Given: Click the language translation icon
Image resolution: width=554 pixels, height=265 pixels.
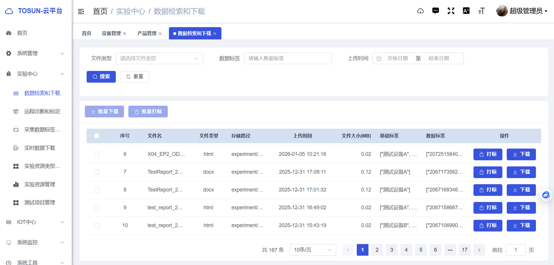Looking at the screenshot, I should coord(466,11).
